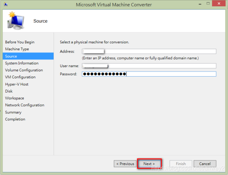Open the Workspace step
This screenshot has height=175, width=228.
click(15, 98)
